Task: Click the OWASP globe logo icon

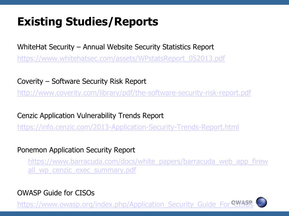Action: (261, 202)
